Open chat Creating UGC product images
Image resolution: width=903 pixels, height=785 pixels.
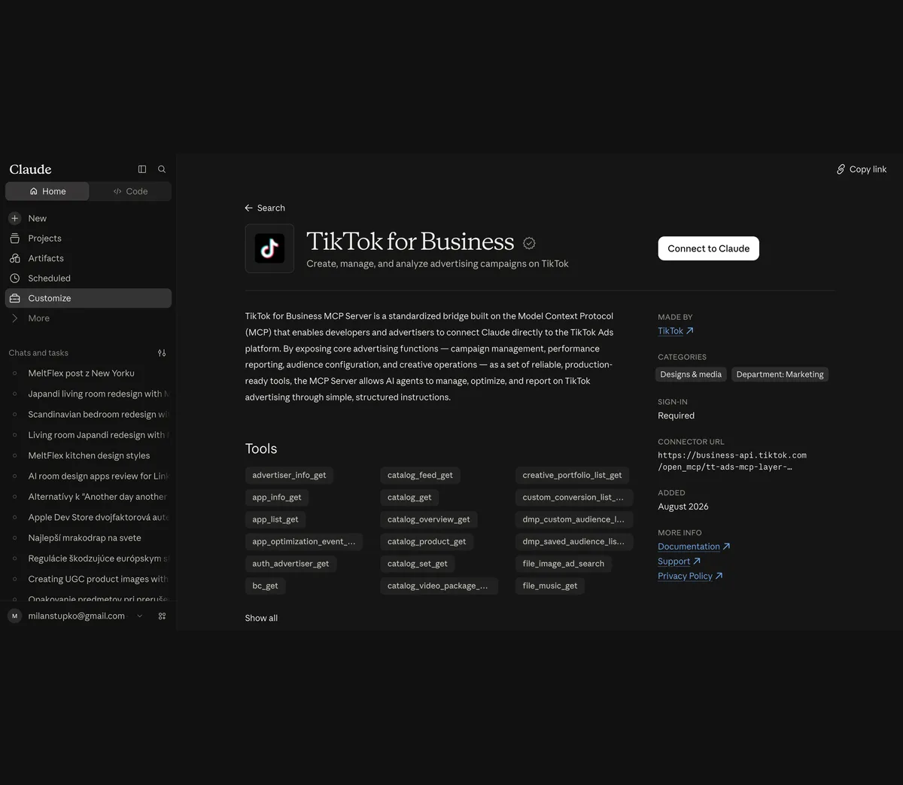(88, 580)
